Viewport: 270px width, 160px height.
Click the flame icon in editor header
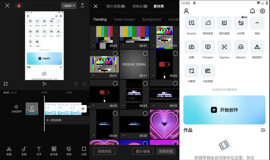(x=19, y=6)
